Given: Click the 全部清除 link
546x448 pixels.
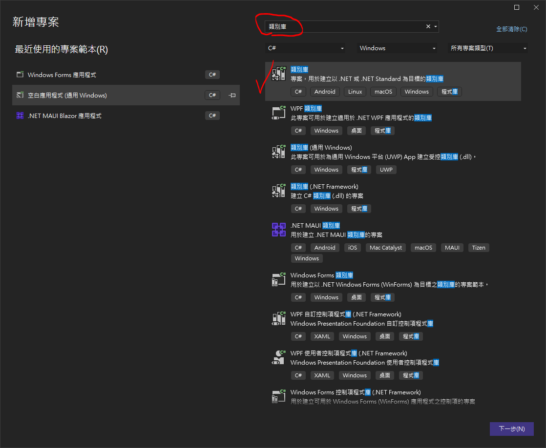Looking at the screenshot, I should (511, 29).
